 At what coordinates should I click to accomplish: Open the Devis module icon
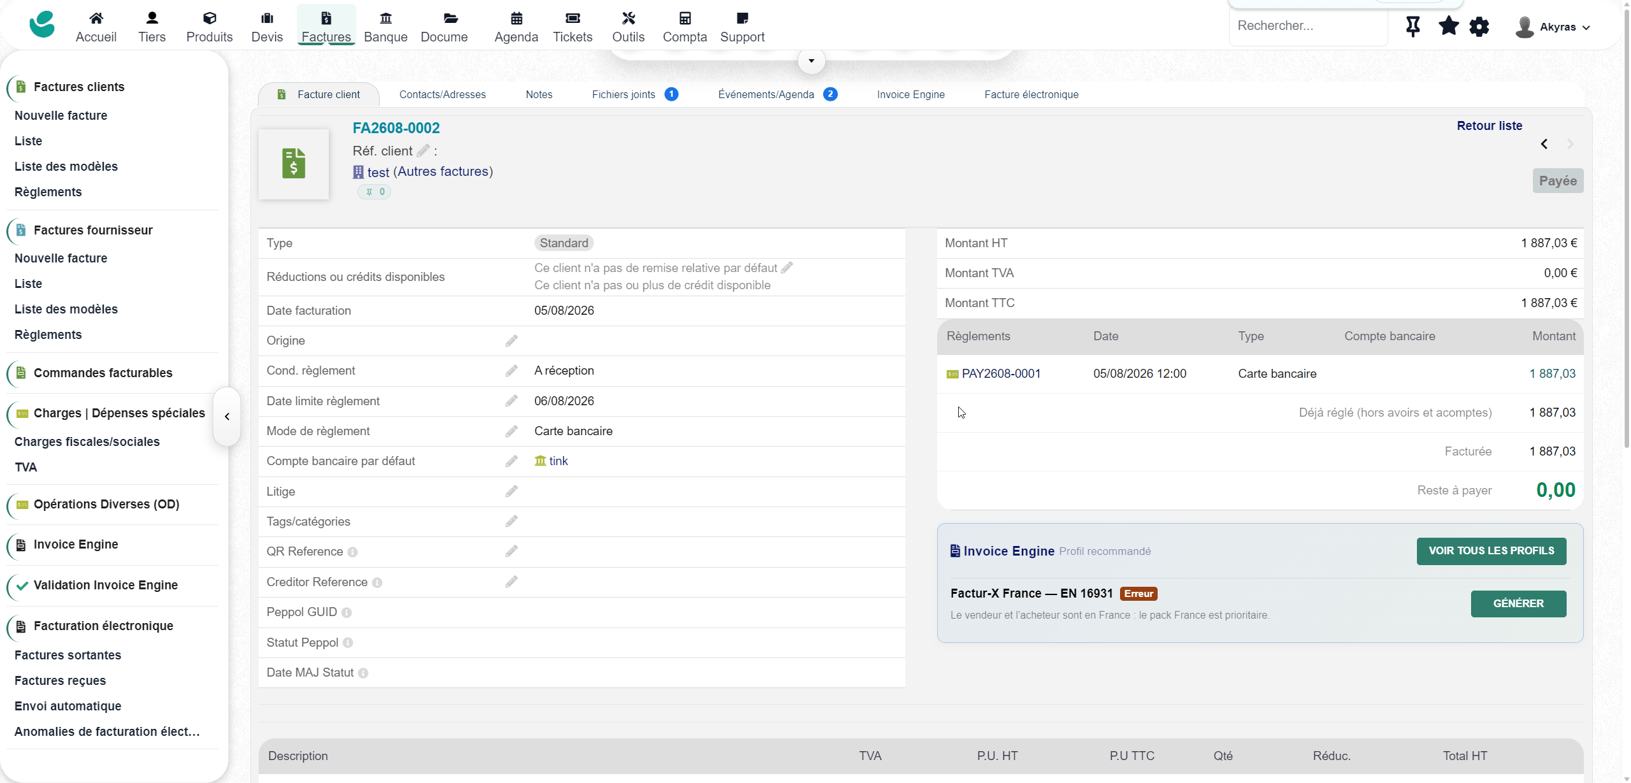coord(267,18)
